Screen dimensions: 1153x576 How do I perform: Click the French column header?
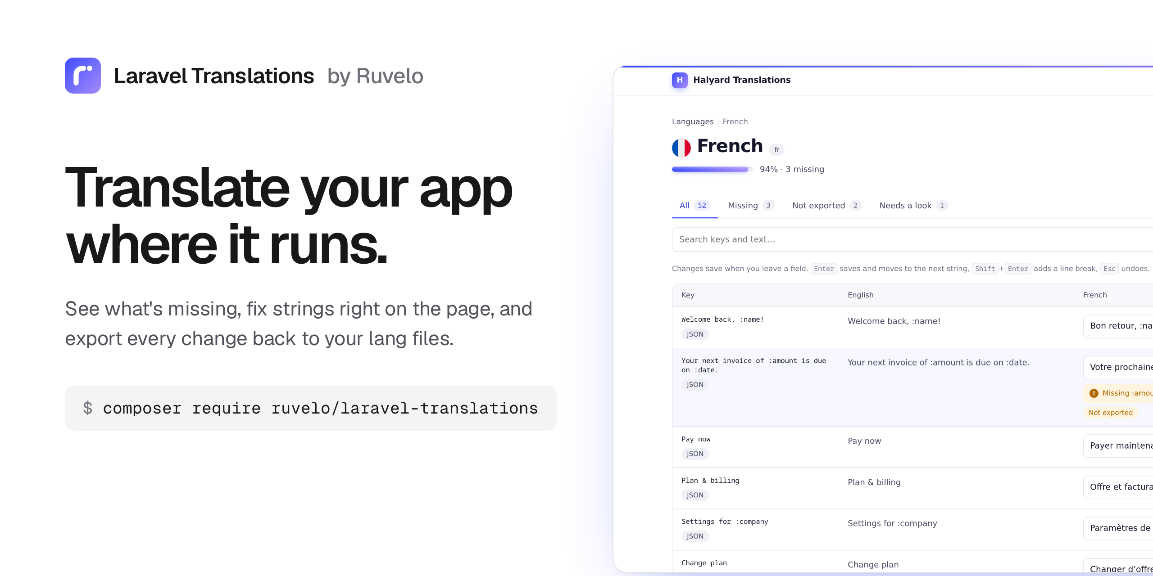pyautogui.click(x=1095, y=295)
